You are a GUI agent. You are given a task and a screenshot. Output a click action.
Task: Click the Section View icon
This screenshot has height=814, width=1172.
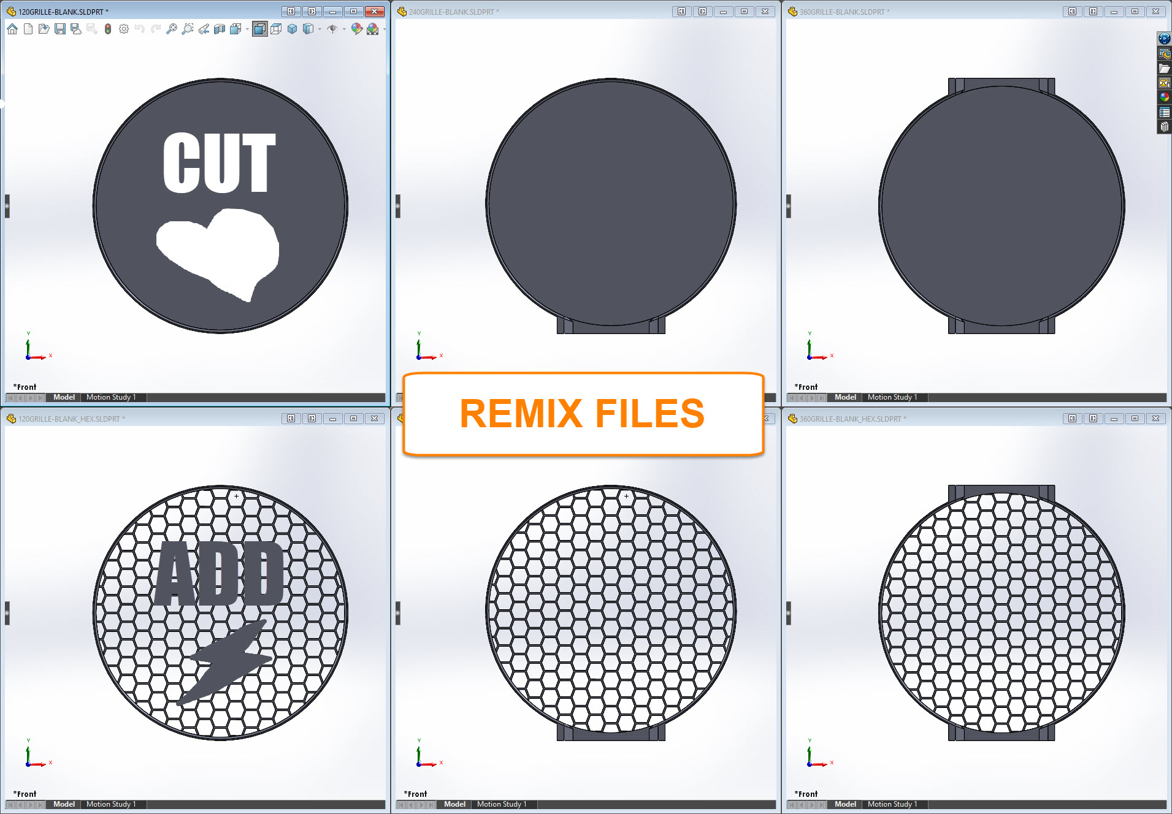pos(220,29)
